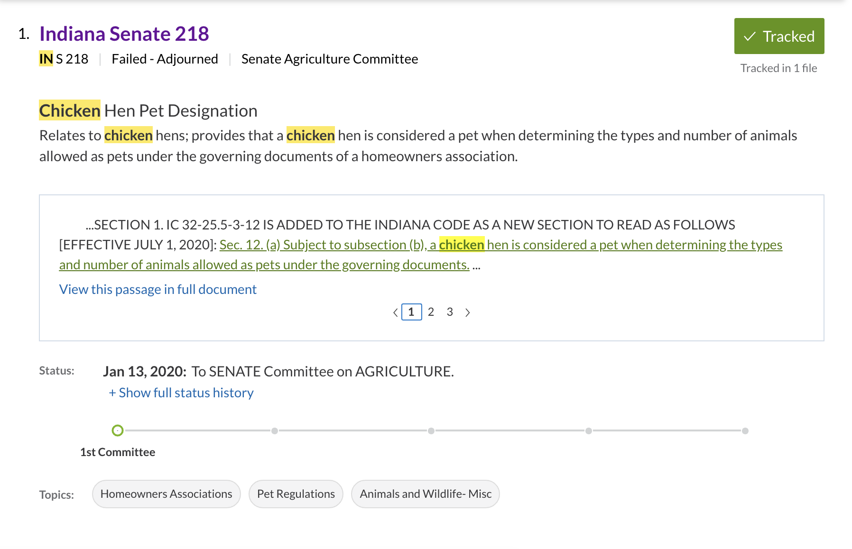The width and height of the screenshot is (852, 549).
Task: Select passage page 2
Action: point(431,312)
